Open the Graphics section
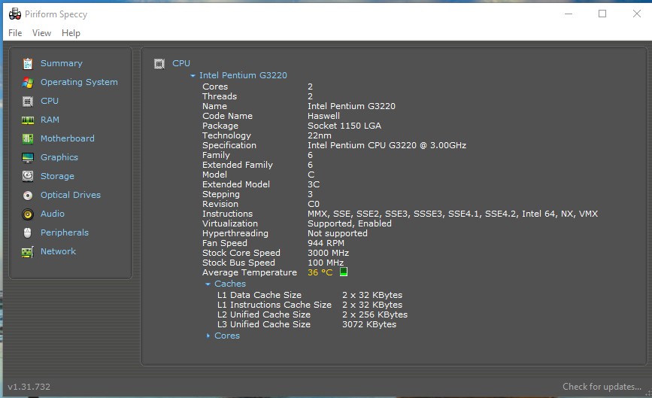The height and width of the screenshot is (398, 652). pyautogui.click(x=59, y=157)
